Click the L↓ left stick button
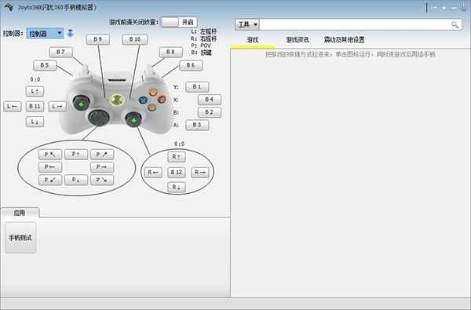 [x=35, y=122]
